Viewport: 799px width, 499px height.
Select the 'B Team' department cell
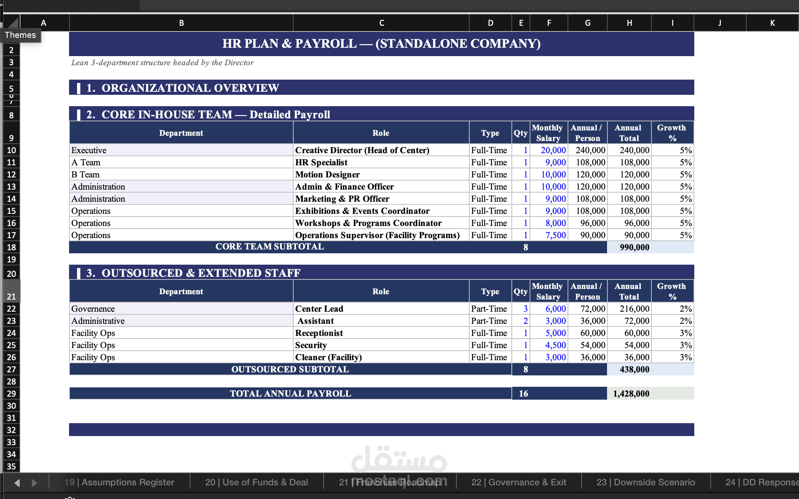(181, 174)
